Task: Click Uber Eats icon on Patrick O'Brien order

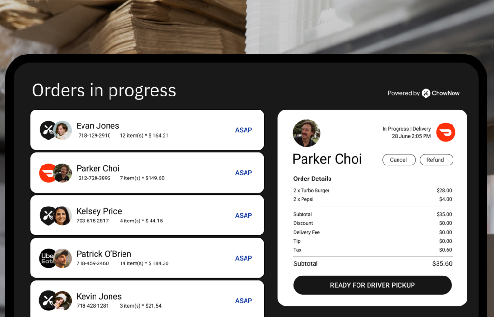Action: click(47, 259)
